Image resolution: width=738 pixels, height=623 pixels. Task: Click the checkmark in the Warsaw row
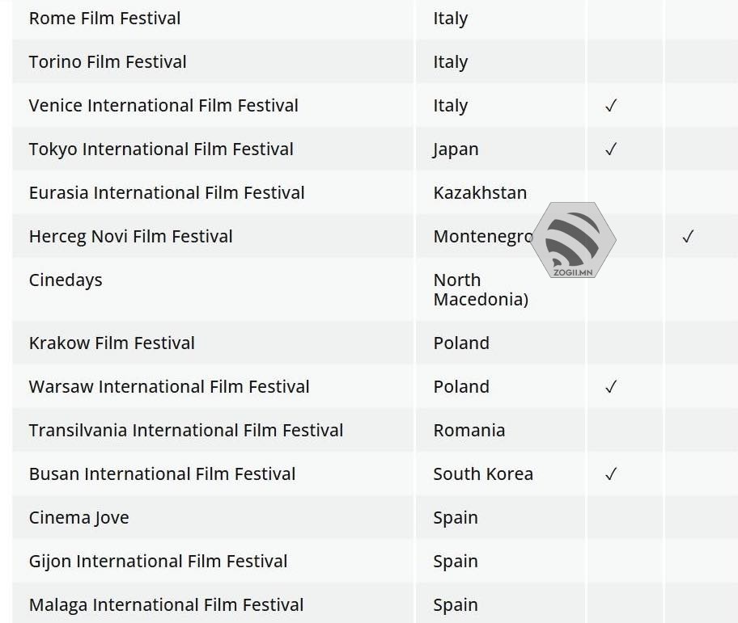point(611,387)
